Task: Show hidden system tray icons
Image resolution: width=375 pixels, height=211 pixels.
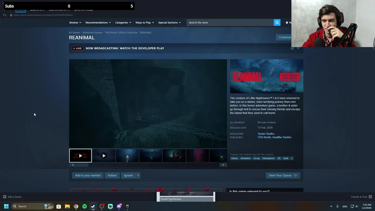Action: click(331, 206)
